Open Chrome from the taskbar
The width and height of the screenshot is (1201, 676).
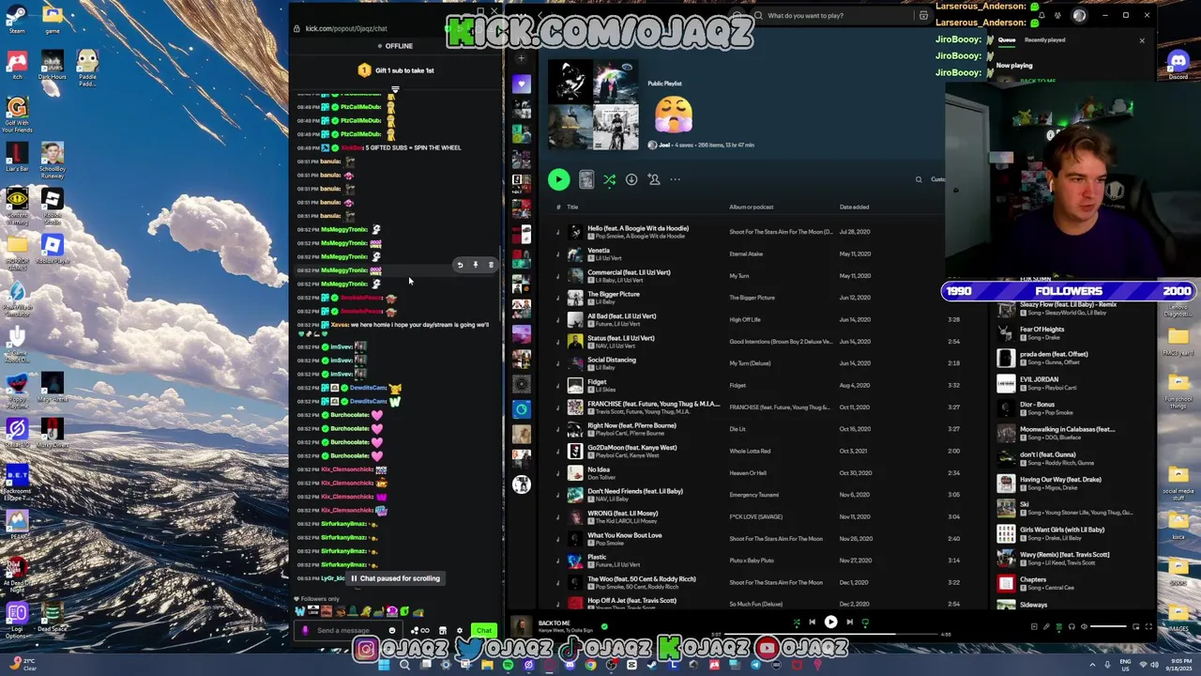tap(590, 665)
